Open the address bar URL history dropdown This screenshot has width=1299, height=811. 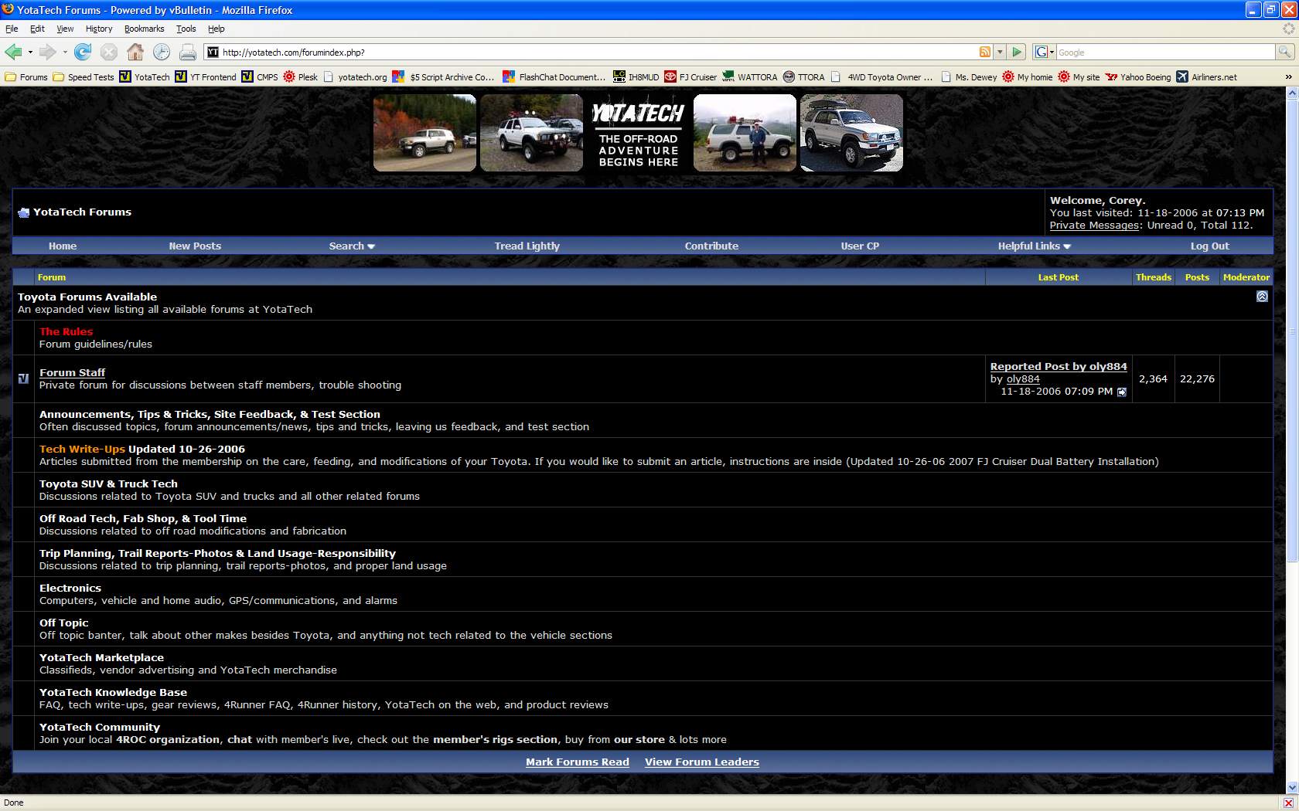1000,52
